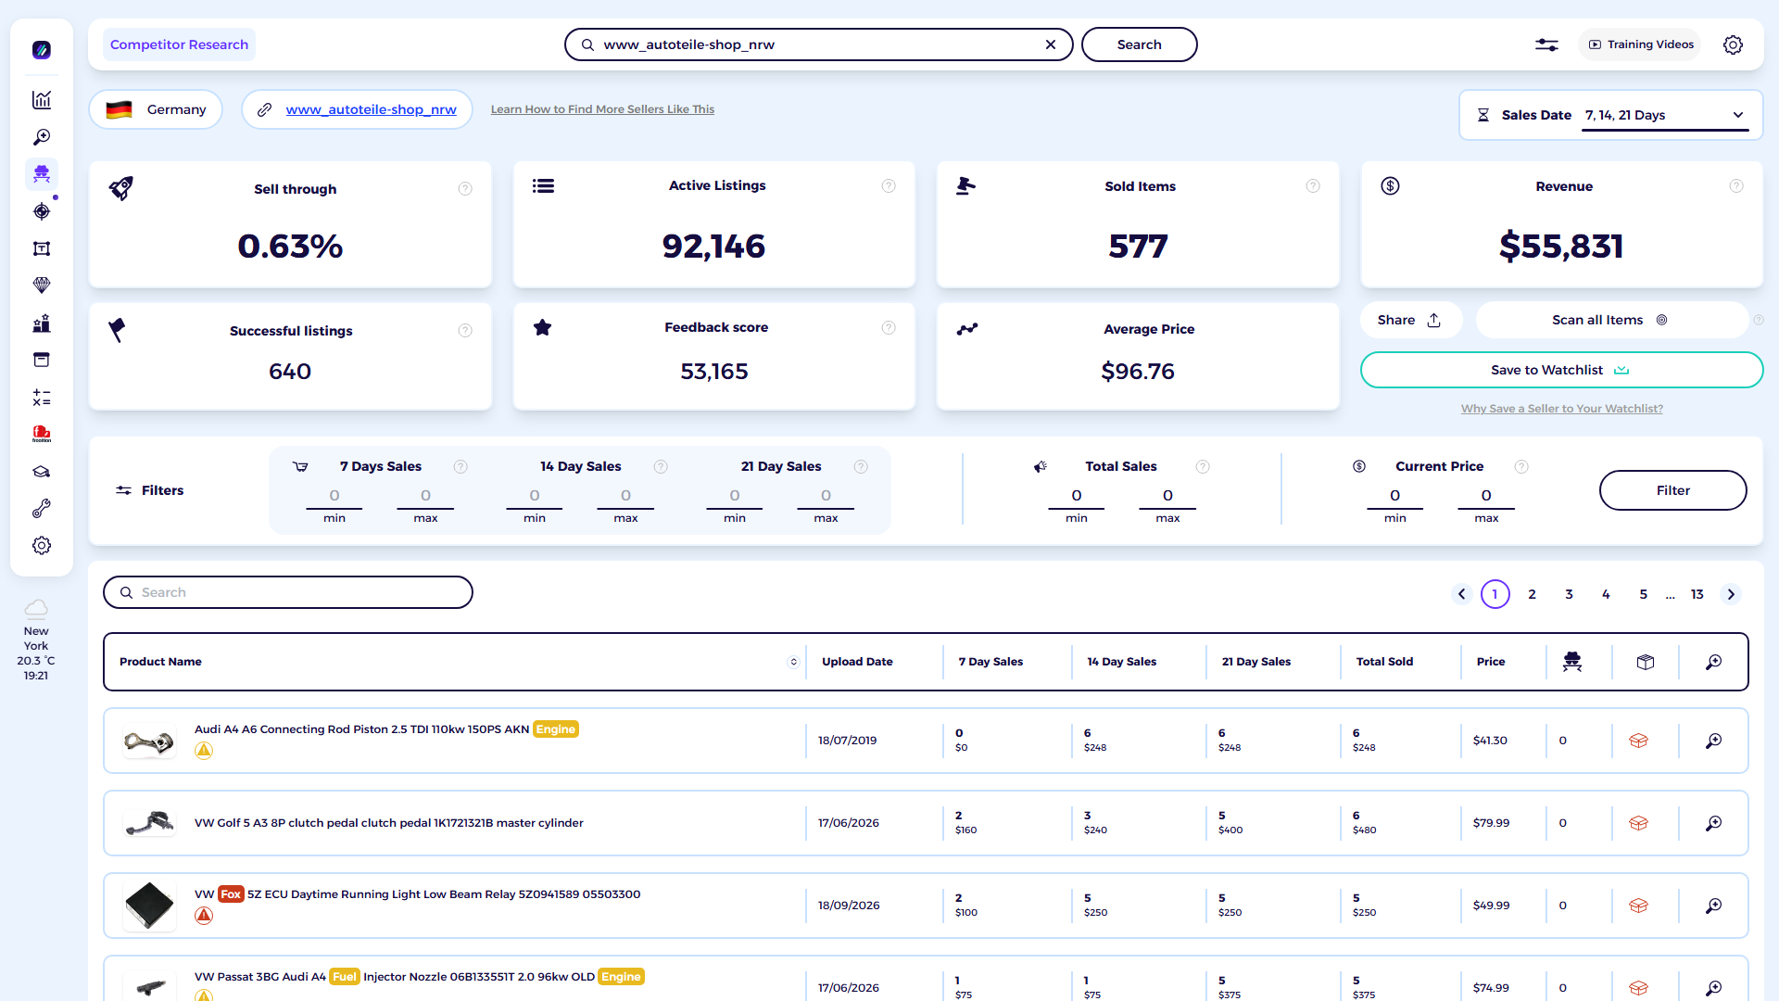Click the Sell through help icon
Viewport: 1779px width, 1001px height.
(x=465, y=189)
